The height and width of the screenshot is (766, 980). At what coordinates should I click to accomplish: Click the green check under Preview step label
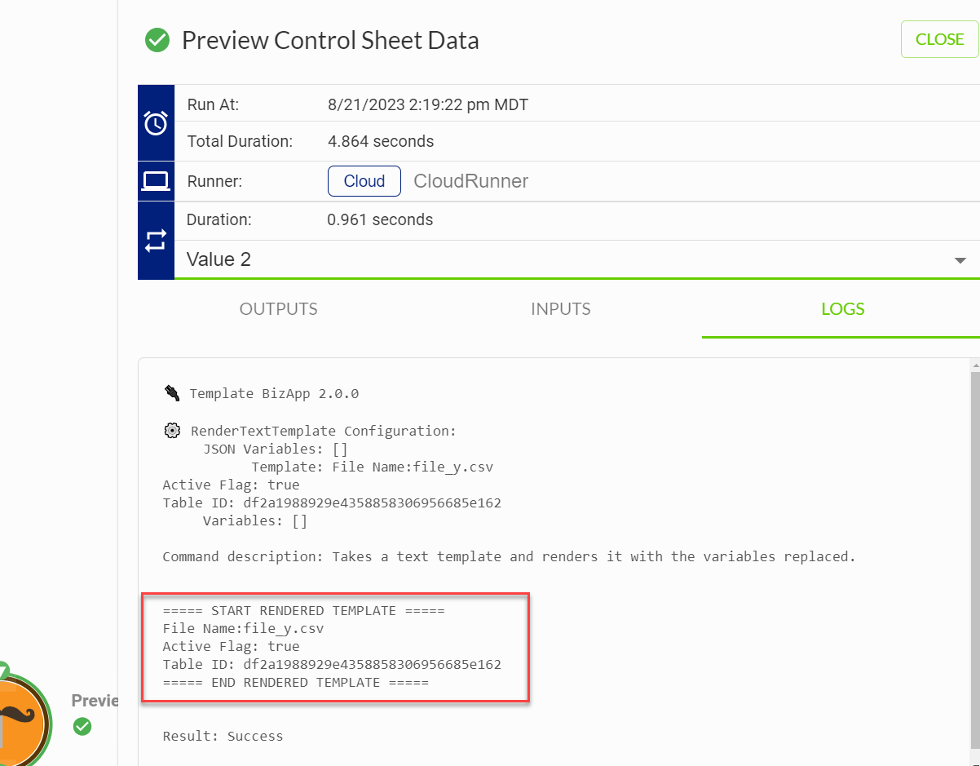[x=82, y=726]
